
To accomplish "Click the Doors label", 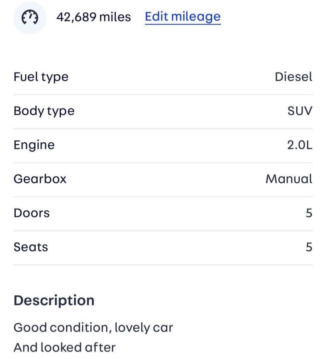I will coord(31,213).
